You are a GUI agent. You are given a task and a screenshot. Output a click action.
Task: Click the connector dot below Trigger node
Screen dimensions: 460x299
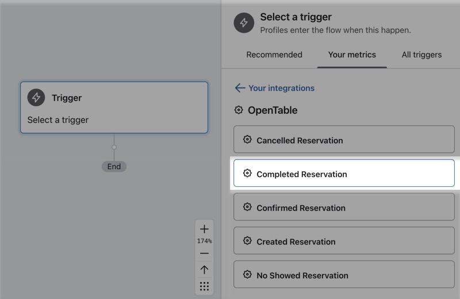(x=114, y=147)
